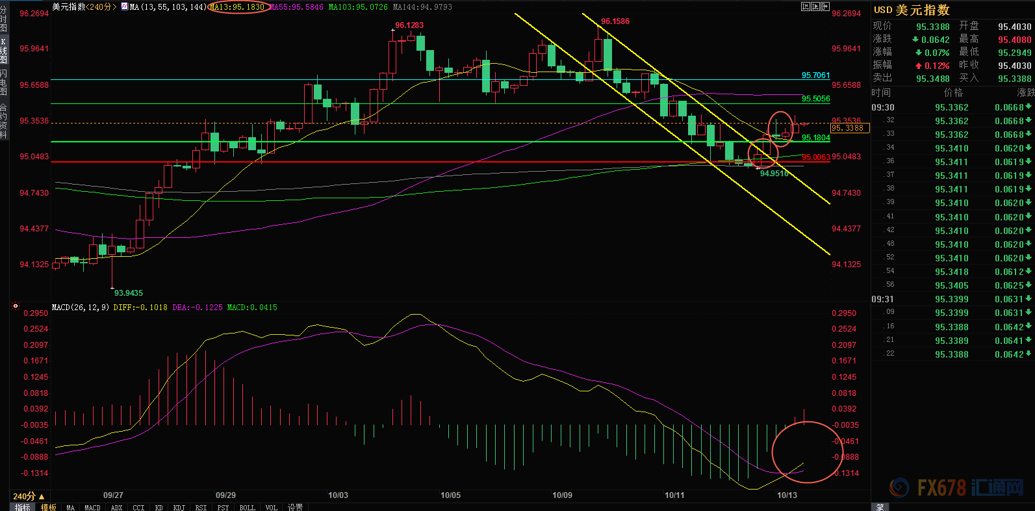
Task: Apply the VOL indicator button
Action: pyautogui.click(x=272, y=507)
